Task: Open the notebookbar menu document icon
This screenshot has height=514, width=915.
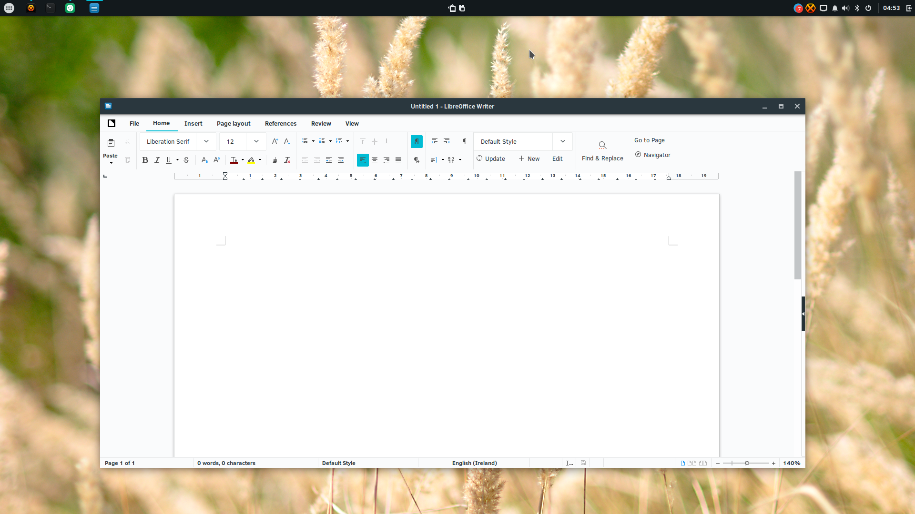Action: click(x=112, y=123)
